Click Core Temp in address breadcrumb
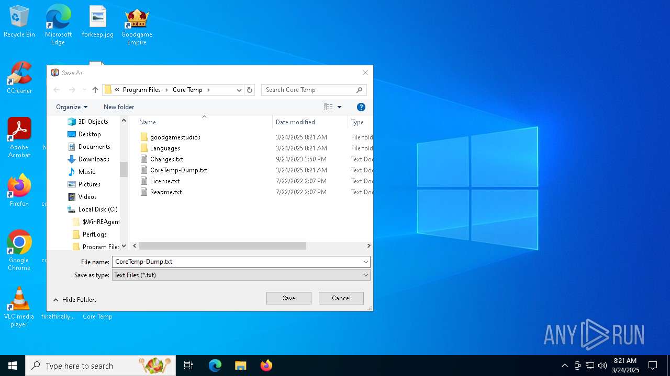Viewport: 670px width, 376px height. coord(187,90)
